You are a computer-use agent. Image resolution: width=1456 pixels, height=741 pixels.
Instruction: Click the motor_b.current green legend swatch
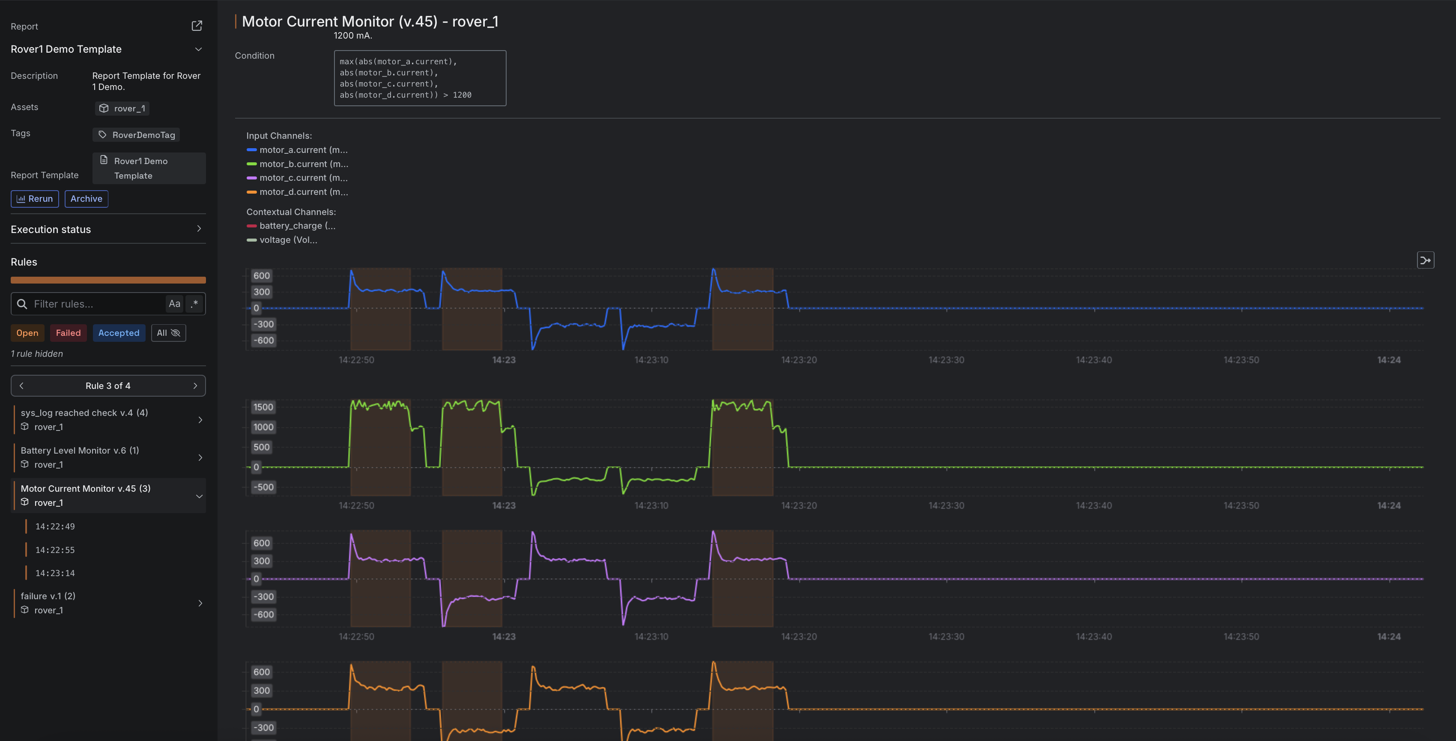pos(251,164)
